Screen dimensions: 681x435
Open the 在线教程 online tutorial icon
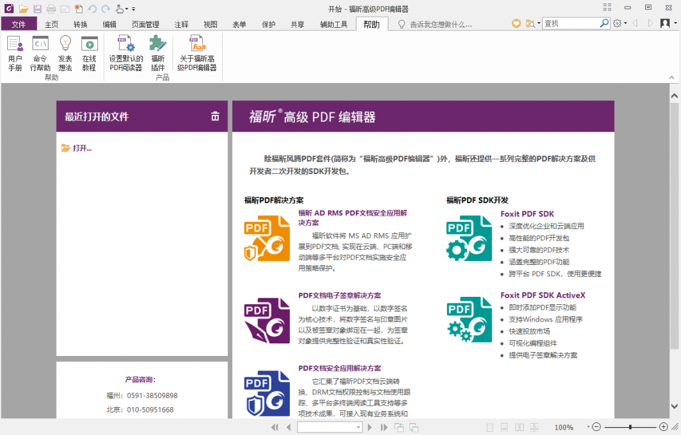(x=89, y=53)
